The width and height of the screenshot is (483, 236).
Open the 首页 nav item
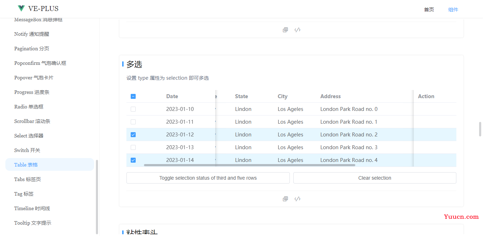pos(429,10)
